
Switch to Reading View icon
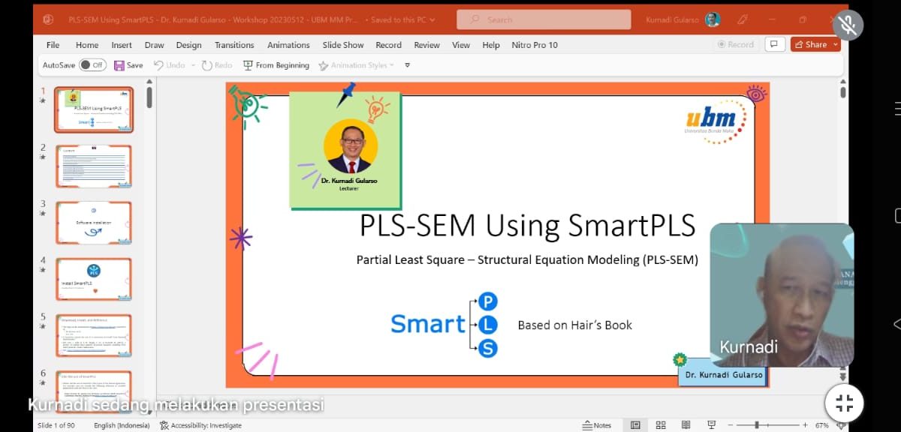[x=686, y=425]
